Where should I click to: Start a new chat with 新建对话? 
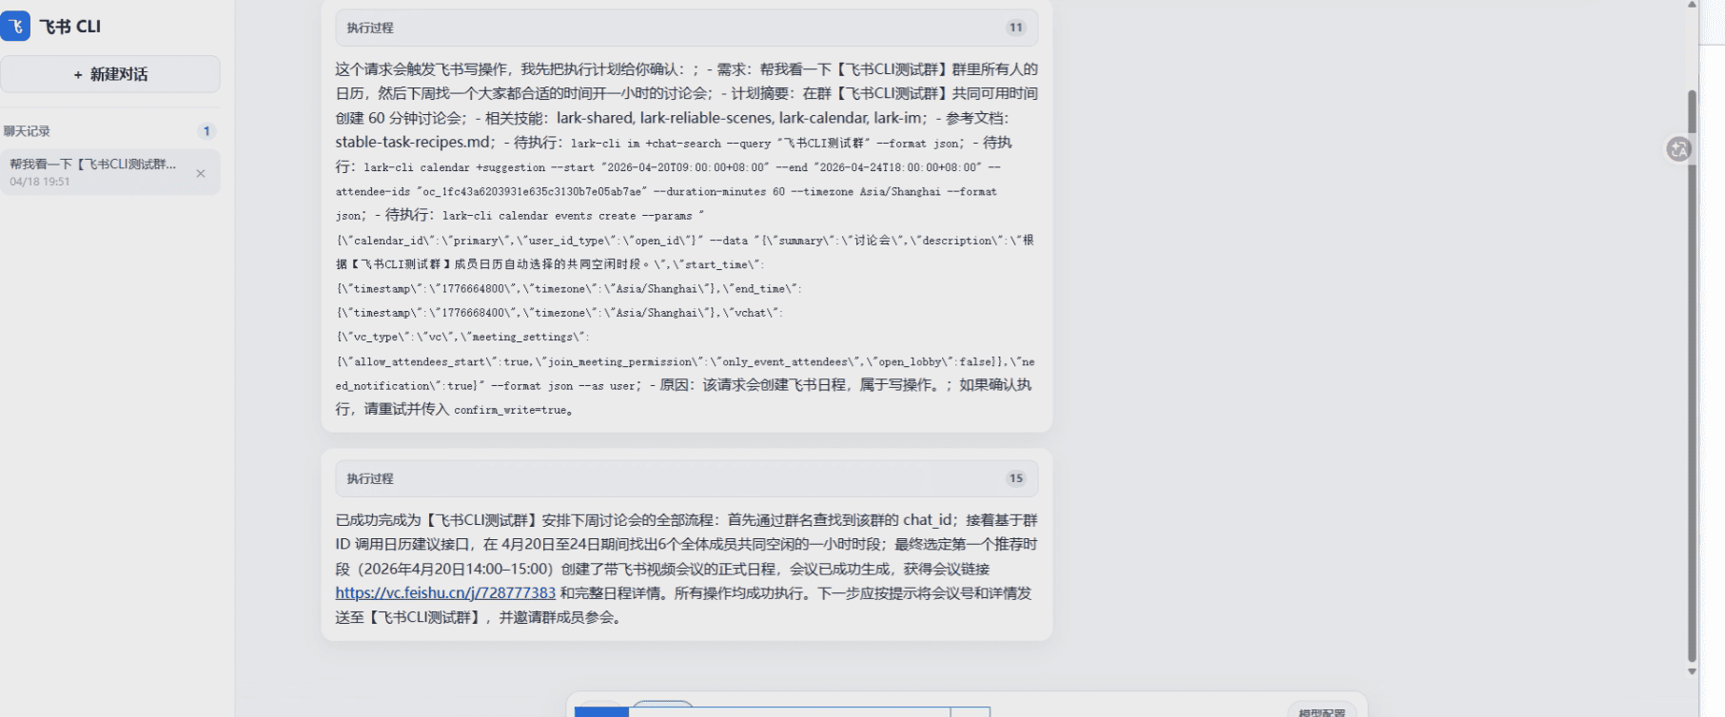(x=110, y=74)
